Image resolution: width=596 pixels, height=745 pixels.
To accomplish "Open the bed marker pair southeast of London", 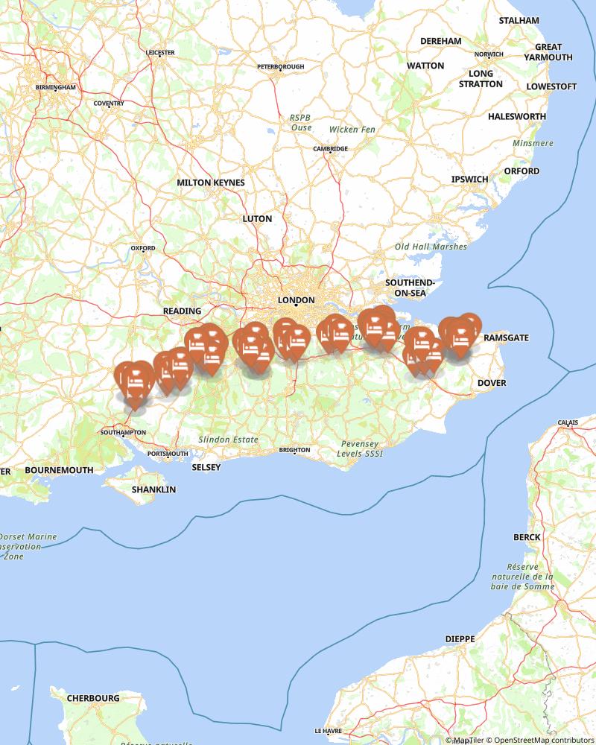I will point(336,335).
